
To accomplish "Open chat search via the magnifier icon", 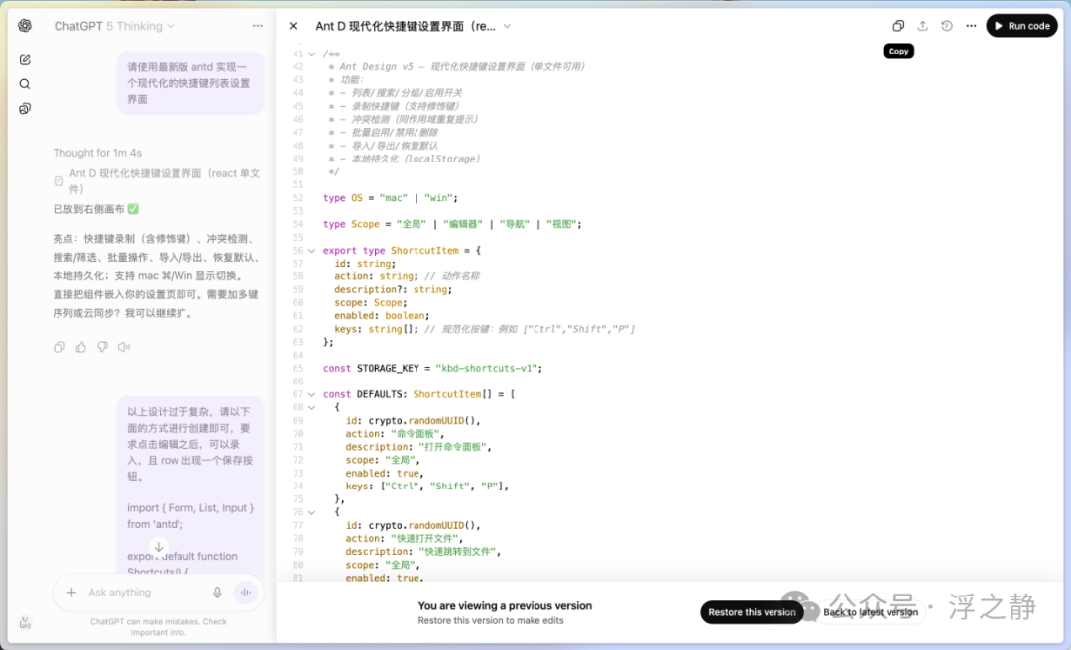I will 25,84.
